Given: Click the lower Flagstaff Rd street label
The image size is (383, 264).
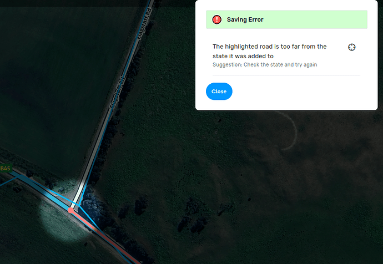Looking at the screenshot, I should [x=117, y=93].
